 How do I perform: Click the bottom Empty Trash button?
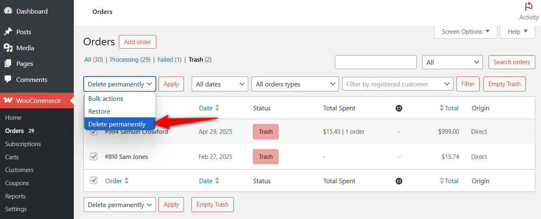click(x=212, y=205)
